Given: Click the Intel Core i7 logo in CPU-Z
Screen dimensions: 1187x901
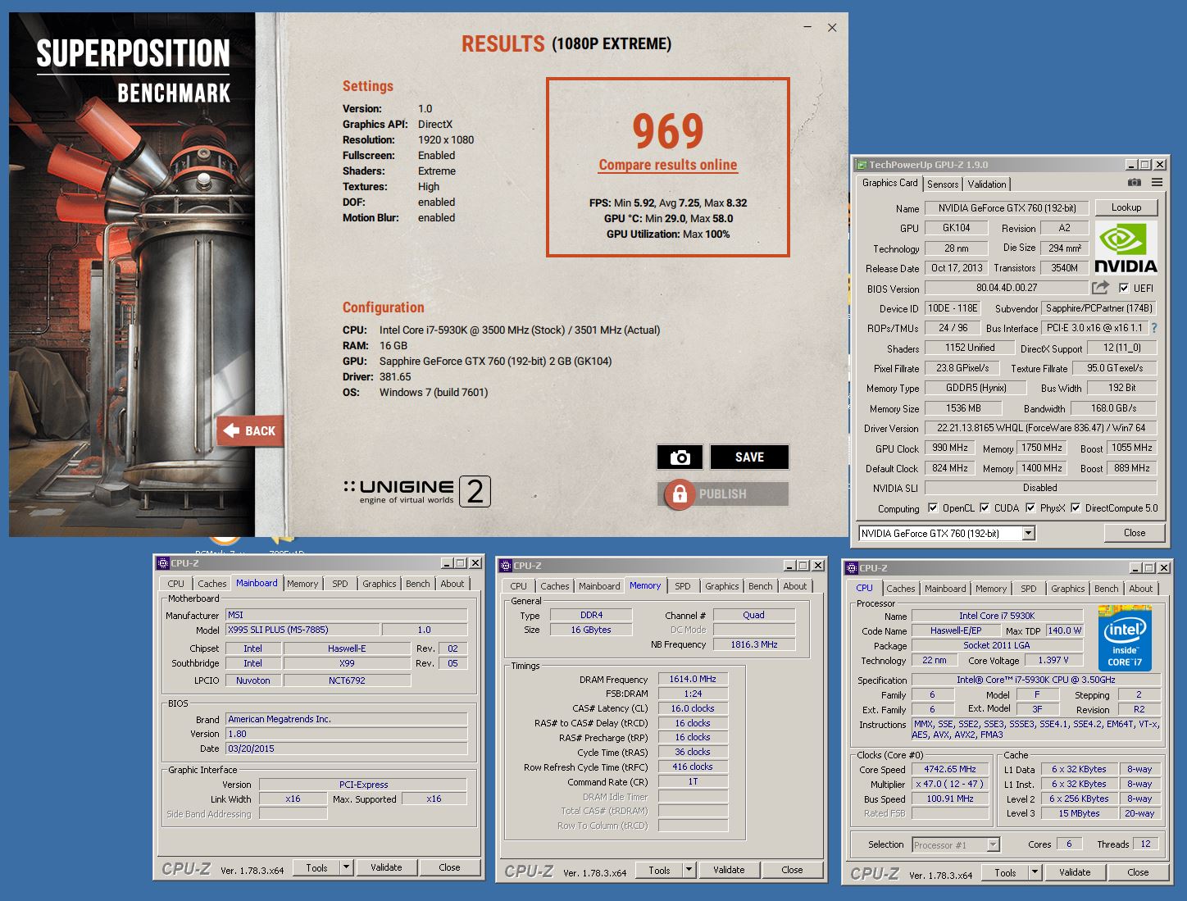Looking at the screenshot, I should (x=1125, y=638).
